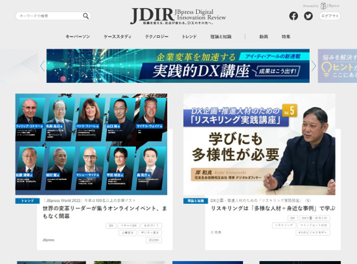Image resolution: width=357 pixels, height=264 pixels.
Task: Click the リスキリング実践講座 (5) subtitle
Action: coord(260,201)
